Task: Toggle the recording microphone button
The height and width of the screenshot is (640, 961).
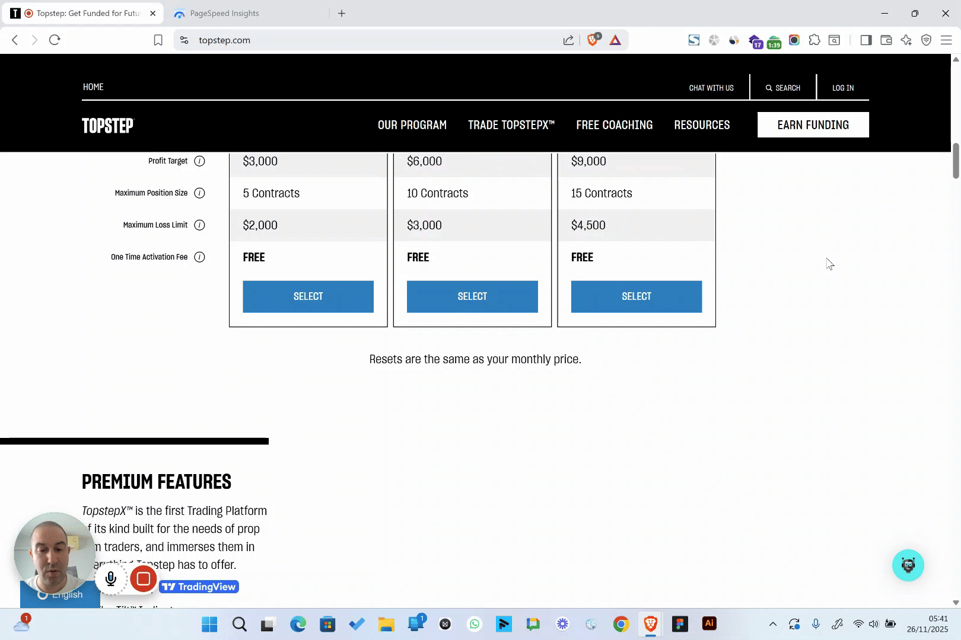Action: pyautogui.click(x=111, y=579)
